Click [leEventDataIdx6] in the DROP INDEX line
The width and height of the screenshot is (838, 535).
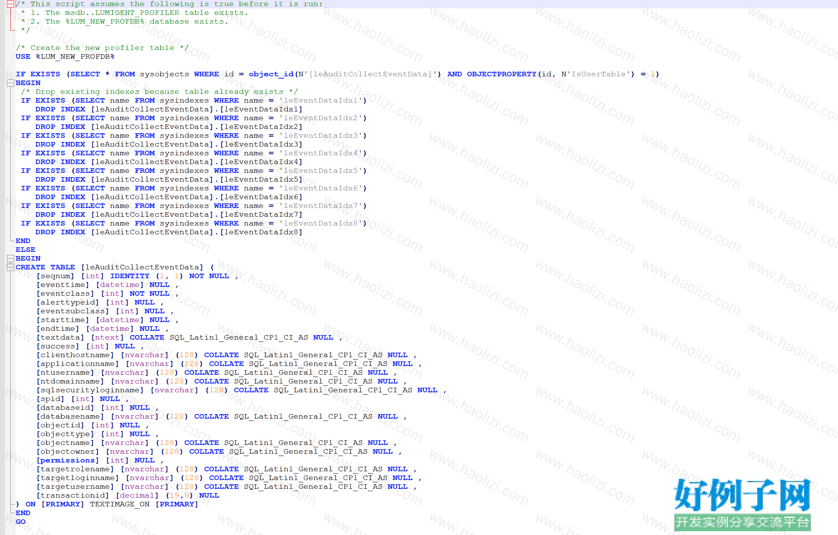point(261,197)
